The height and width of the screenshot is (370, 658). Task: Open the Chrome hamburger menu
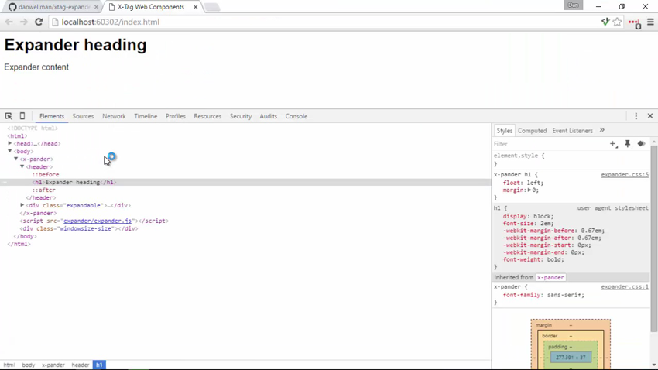[x=650, y=22]
